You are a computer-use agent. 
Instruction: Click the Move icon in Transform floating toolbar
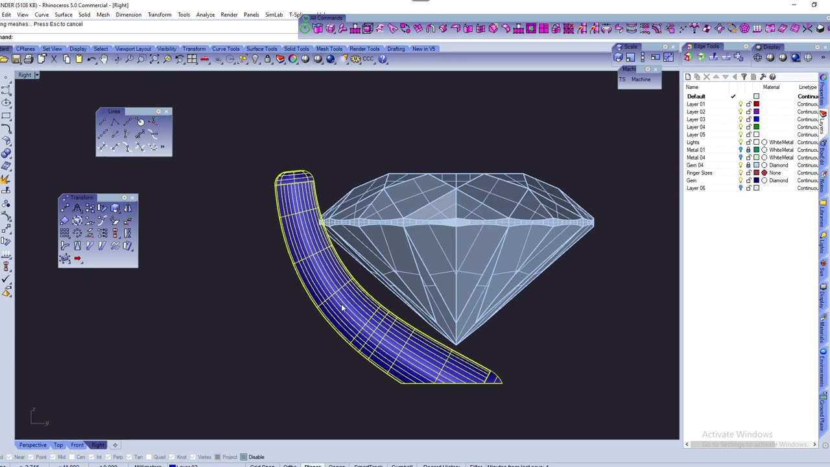(65, 208)
